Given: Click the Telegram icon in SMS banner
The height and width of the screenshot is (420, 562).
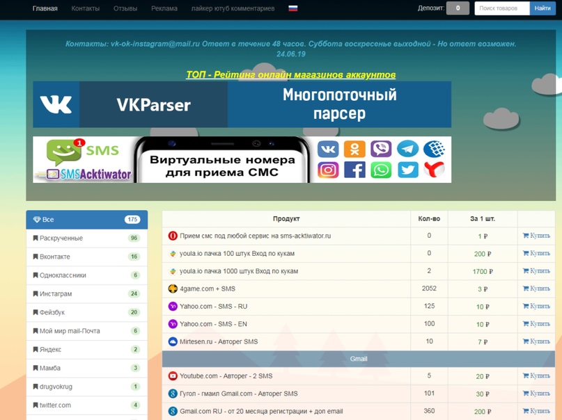Looking at the screenshot, I should point(407,149).
